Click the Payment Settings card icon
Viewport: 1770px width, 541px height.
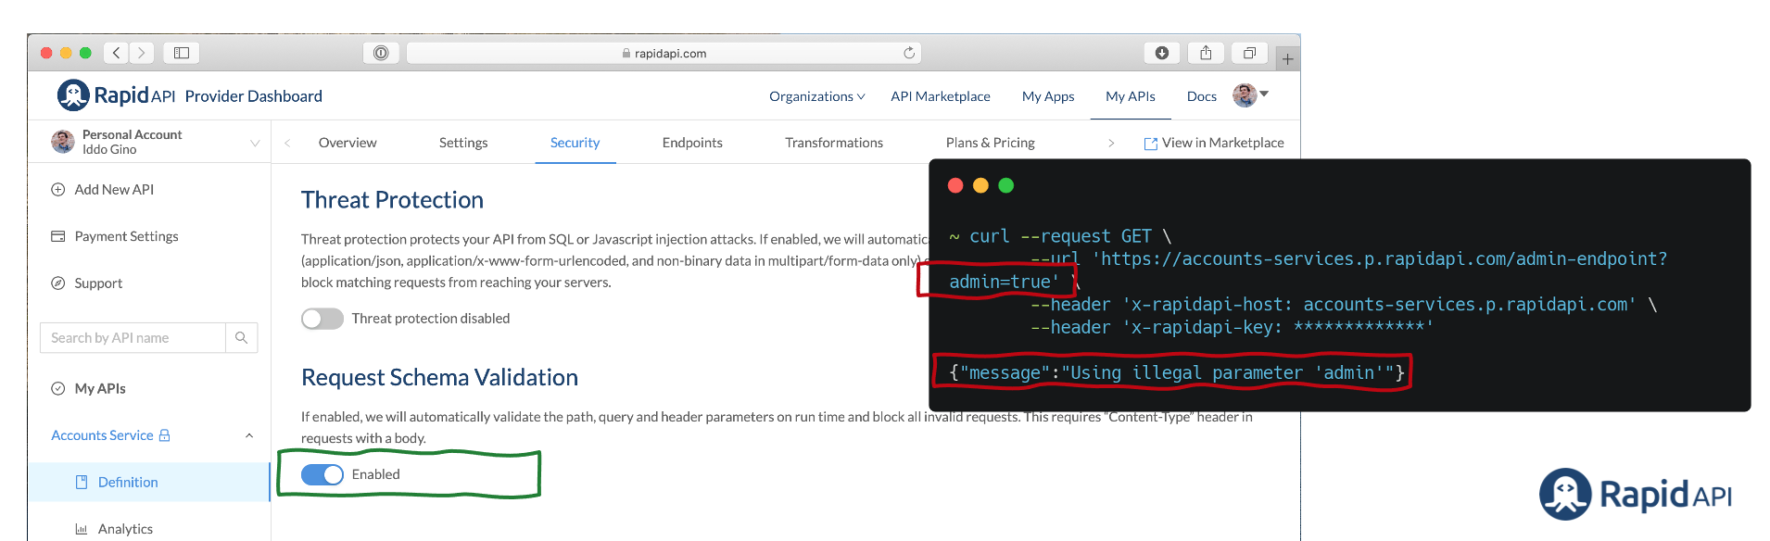(x=57, y=236)
